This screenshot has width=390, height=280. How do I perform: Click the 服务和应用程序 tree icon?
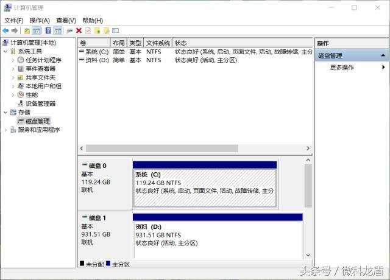coord(13,130)
